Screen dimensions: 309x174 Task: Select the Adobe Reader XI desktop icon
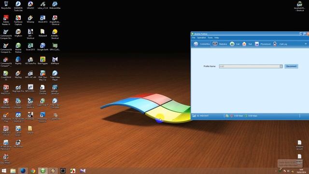(6, 20)
